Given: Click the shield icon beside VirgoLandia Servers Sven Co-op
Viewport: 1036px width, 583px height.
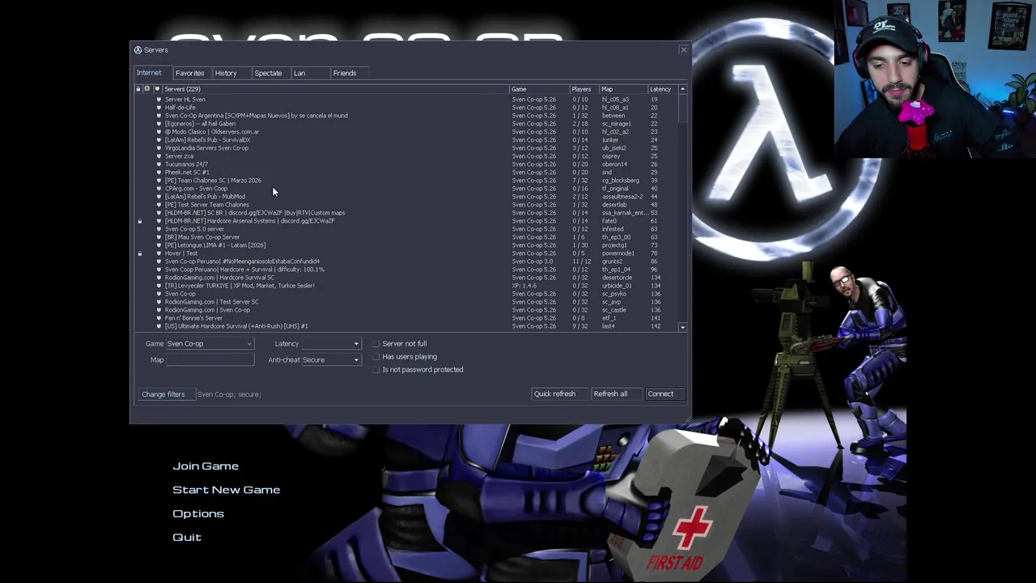Looking at the screenshot, I should (159, 148).
